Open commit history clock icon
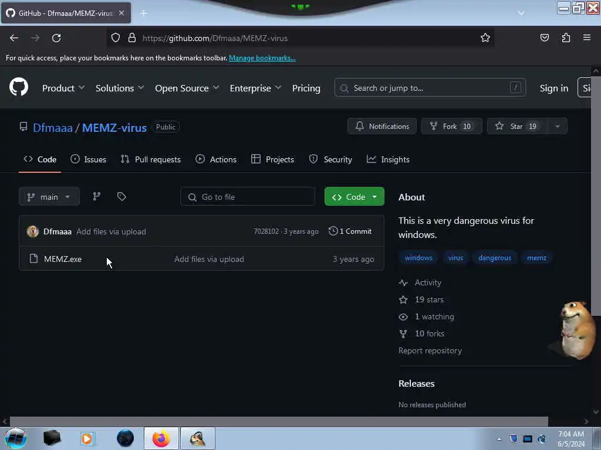This screenshot has height=450, width=601. point(333,231)
